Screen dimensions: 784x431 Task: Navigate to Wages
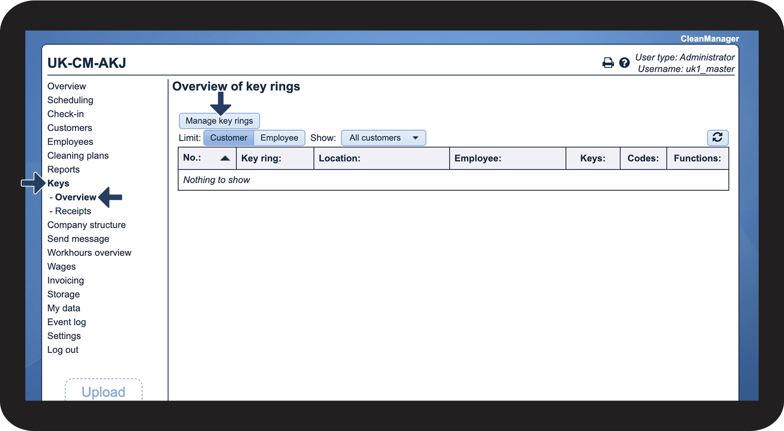62,266
